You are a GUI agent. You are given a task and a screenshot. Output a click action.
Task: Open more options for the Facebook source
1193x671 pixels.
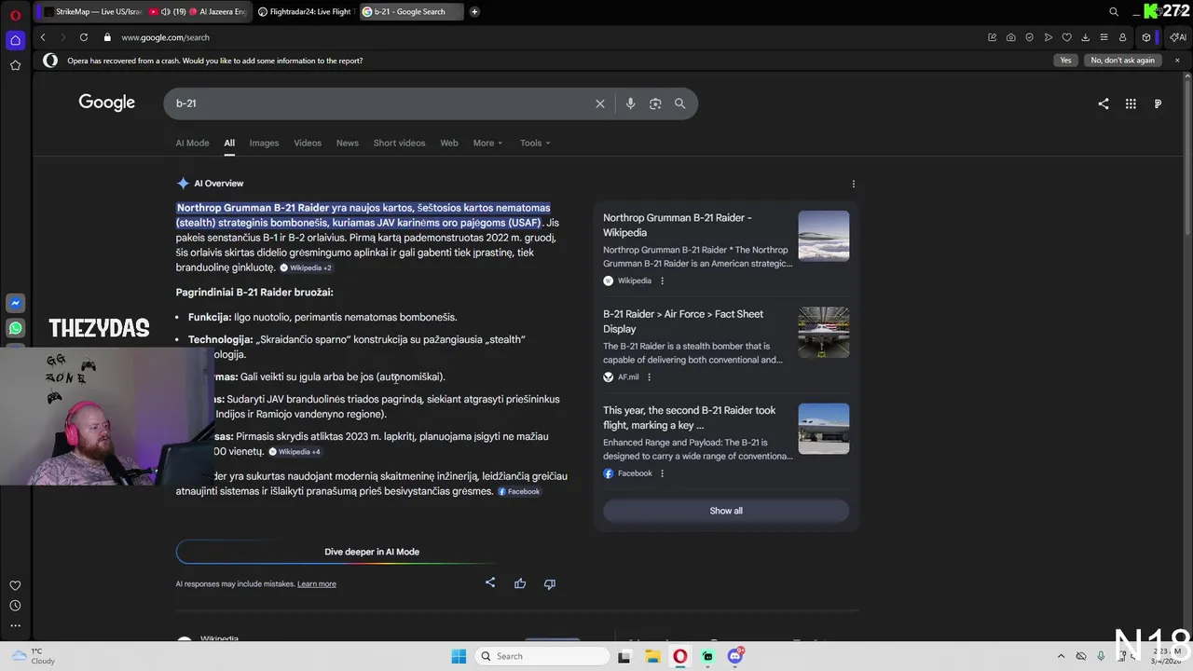662,473
